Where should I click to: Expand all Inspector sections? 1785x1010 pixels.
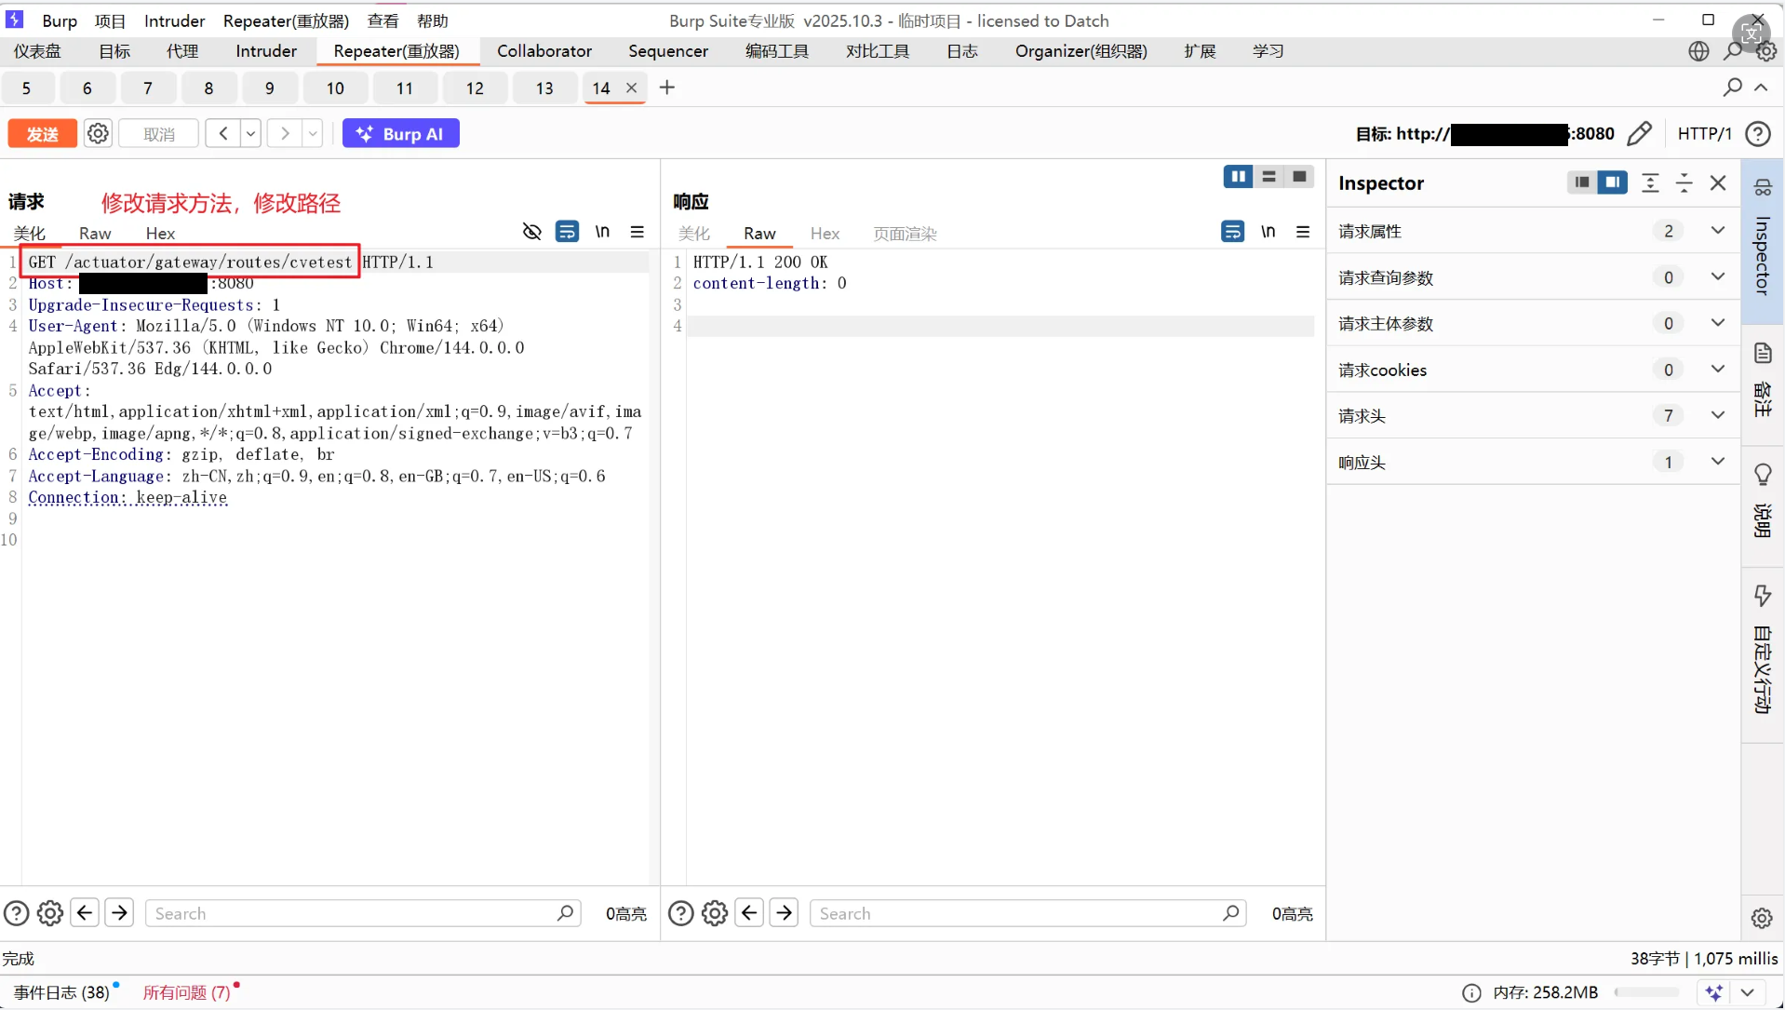1650,182
